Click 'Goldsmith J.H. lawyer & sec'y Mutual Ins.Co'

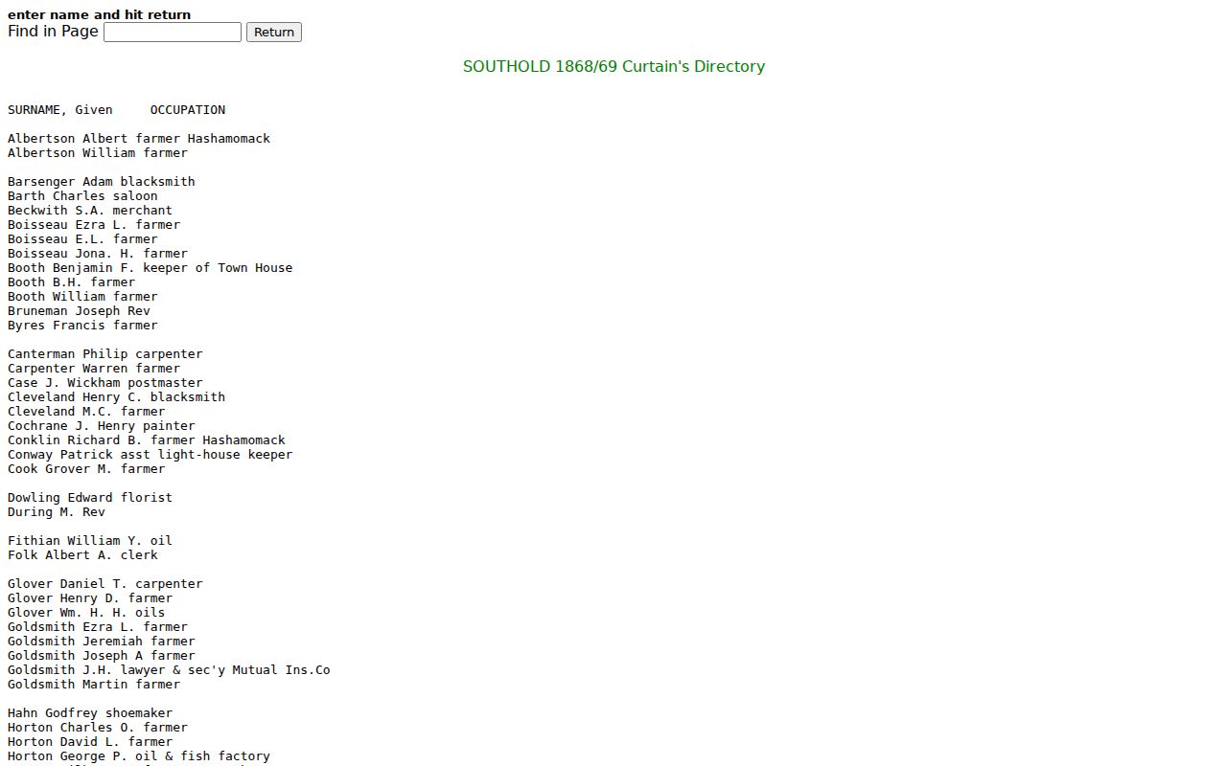(x=169, y=670)
